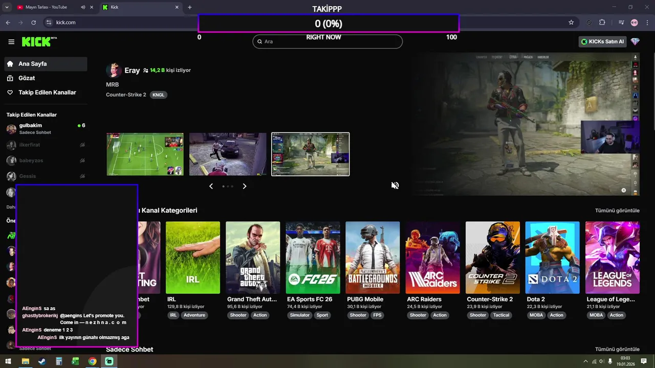Screen dimensions: 655x368
Task: Select the football stream thumbnail
Action: [x=145, y=154]
